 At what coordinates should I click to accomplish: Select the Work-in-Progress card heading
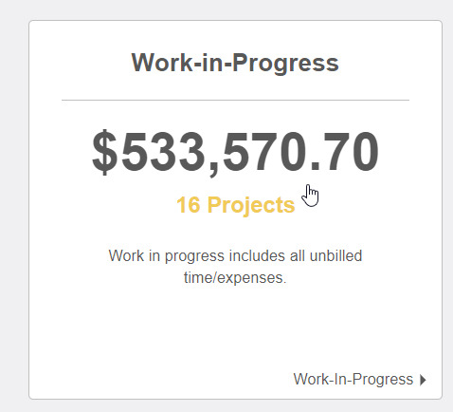235,63
